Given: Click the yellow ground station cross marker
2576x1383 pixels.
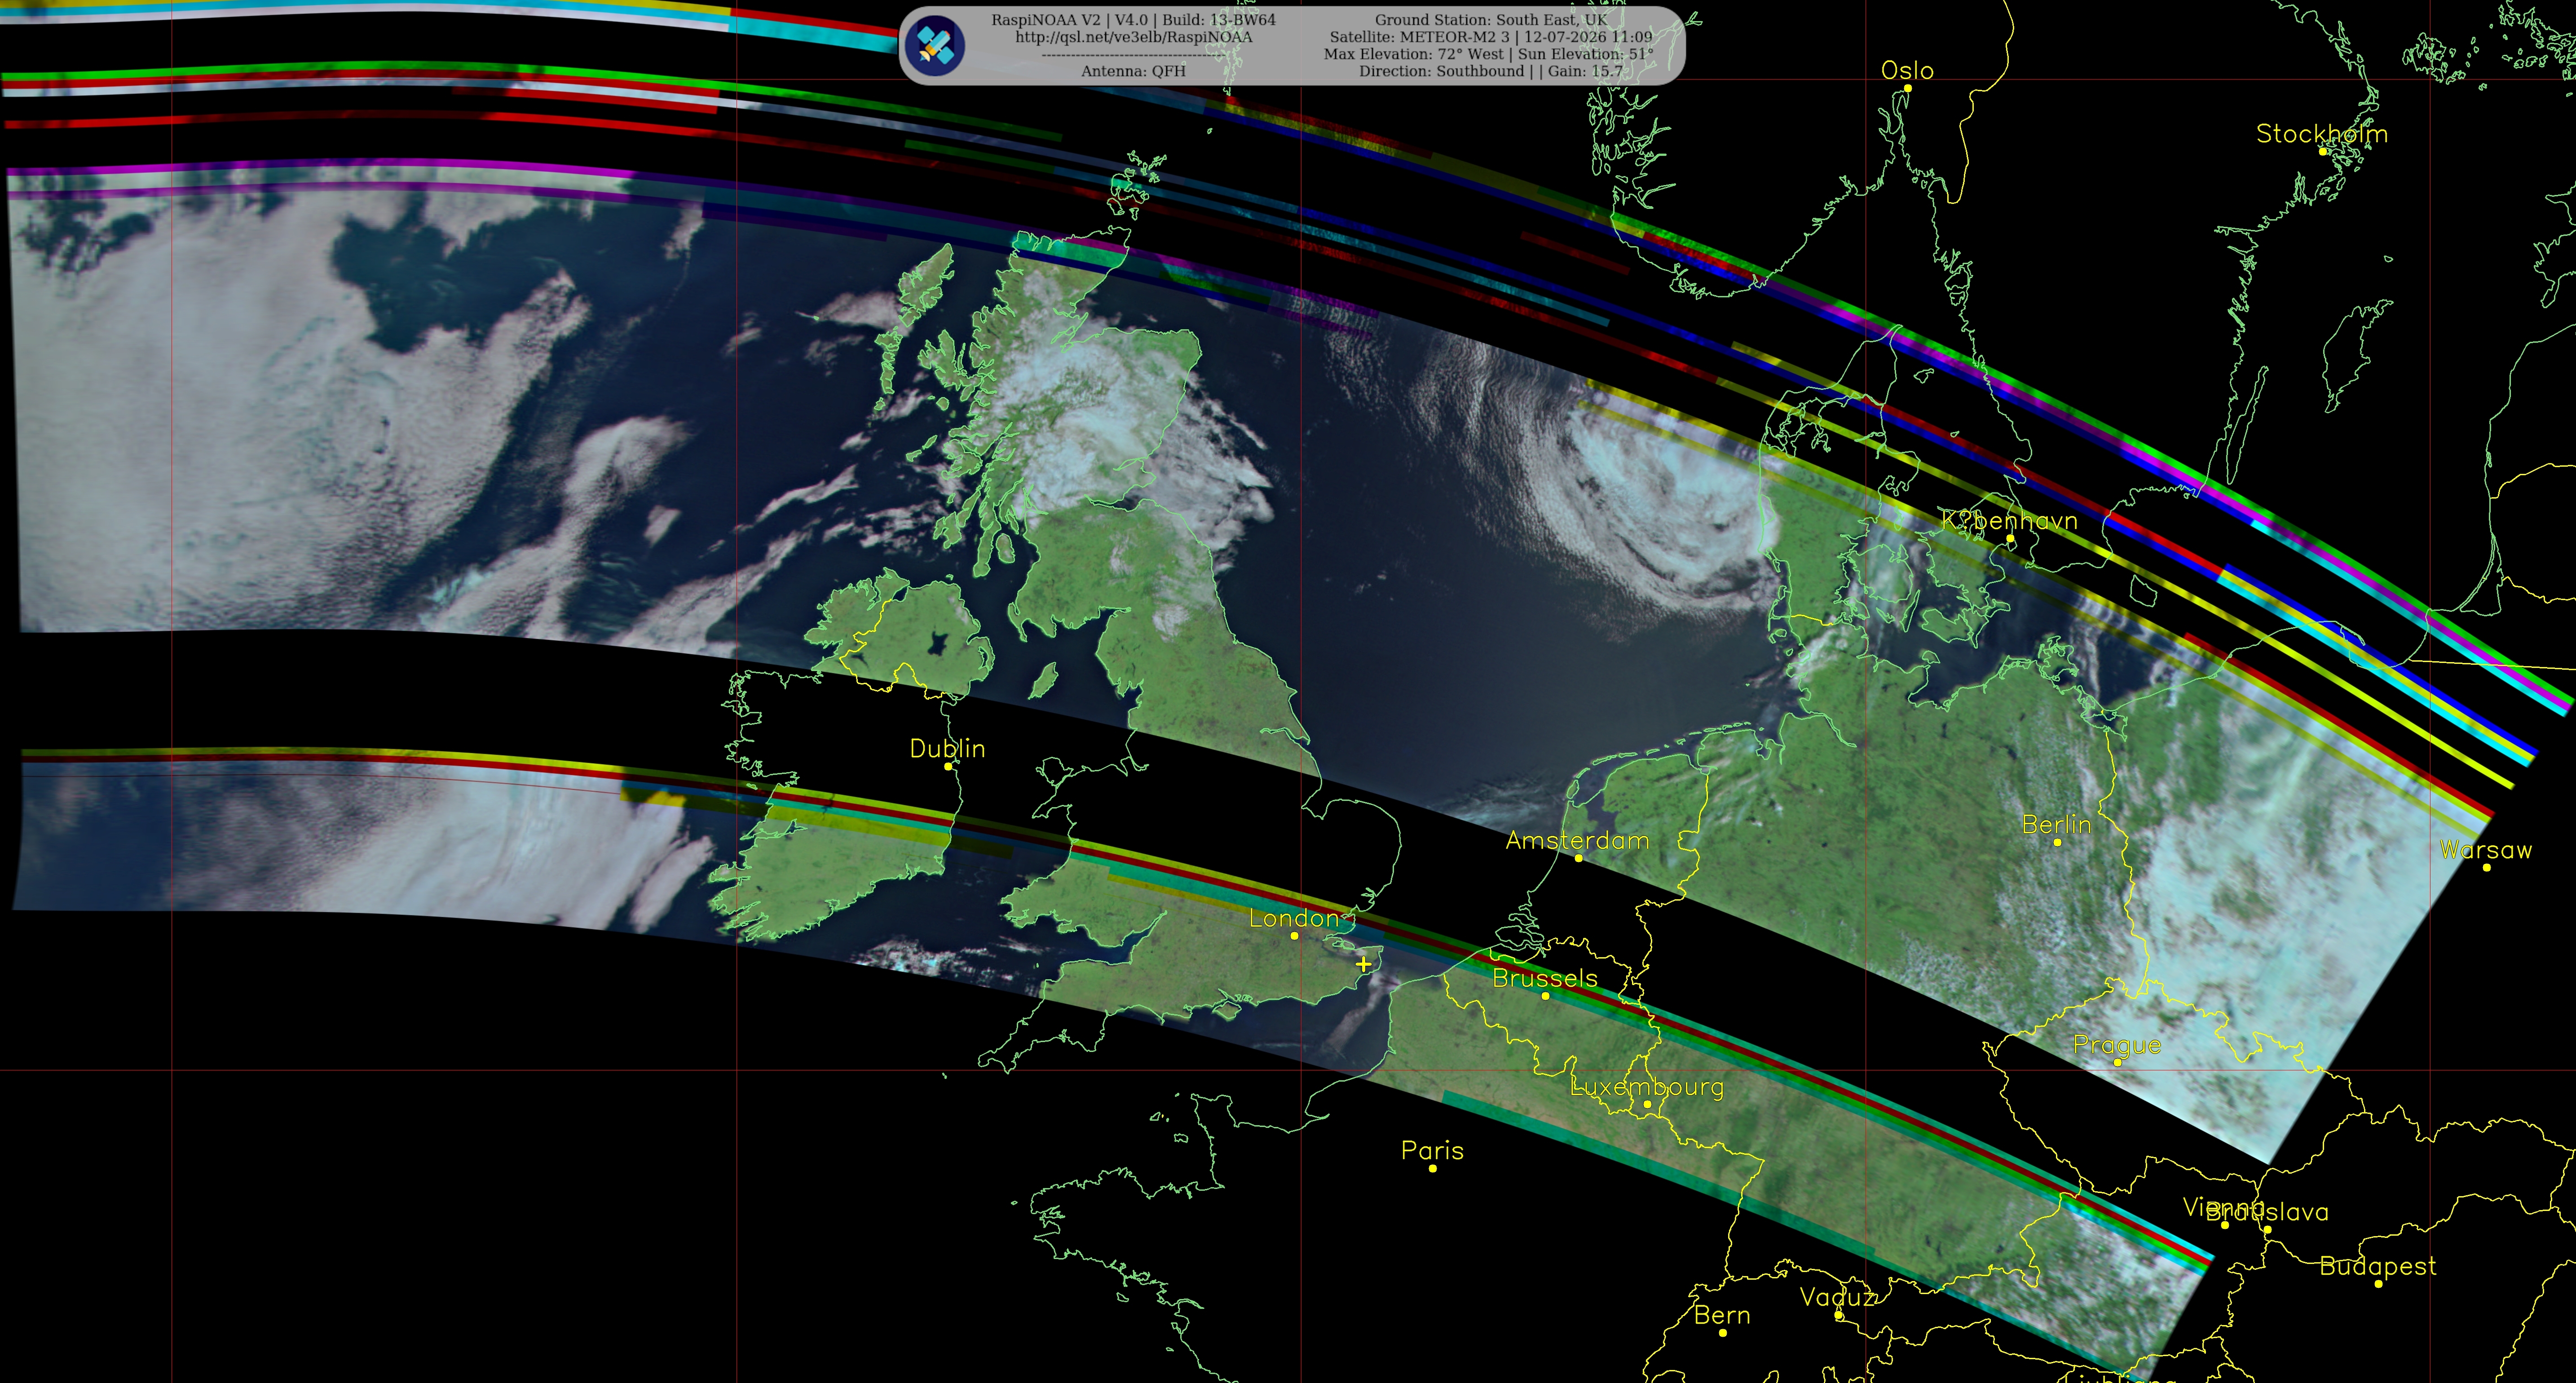Looking at the screenshot, I should click(x=1363, y=964).
